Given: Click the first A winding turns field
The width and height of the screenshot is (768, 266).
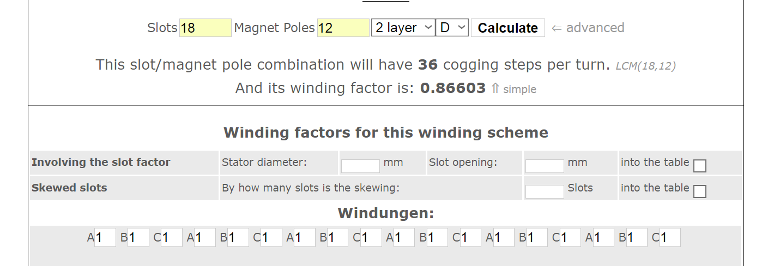Looking at the screenshot, I should click(105, 238).
